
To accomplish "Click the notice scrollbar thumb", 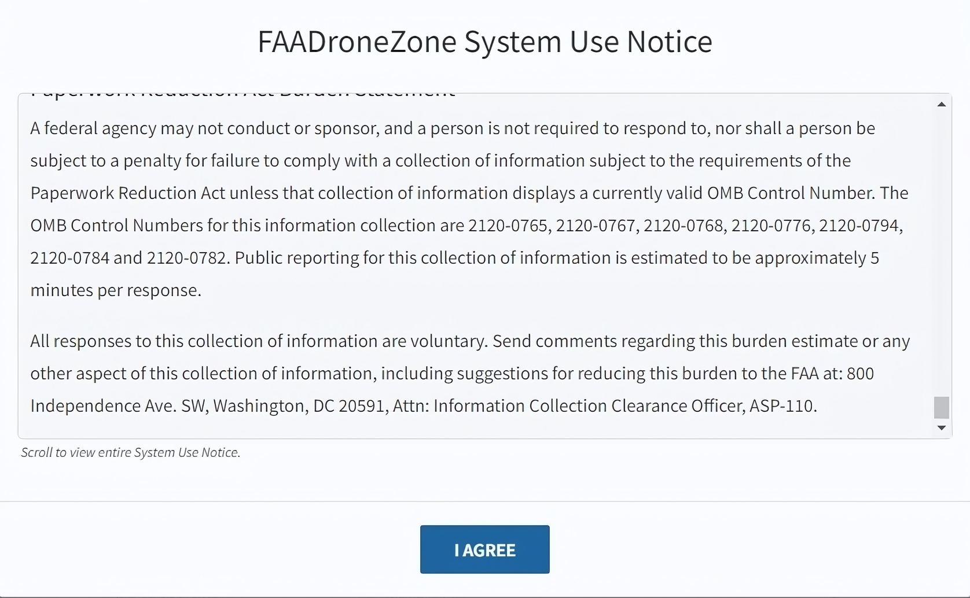I will tap(942, 407).
